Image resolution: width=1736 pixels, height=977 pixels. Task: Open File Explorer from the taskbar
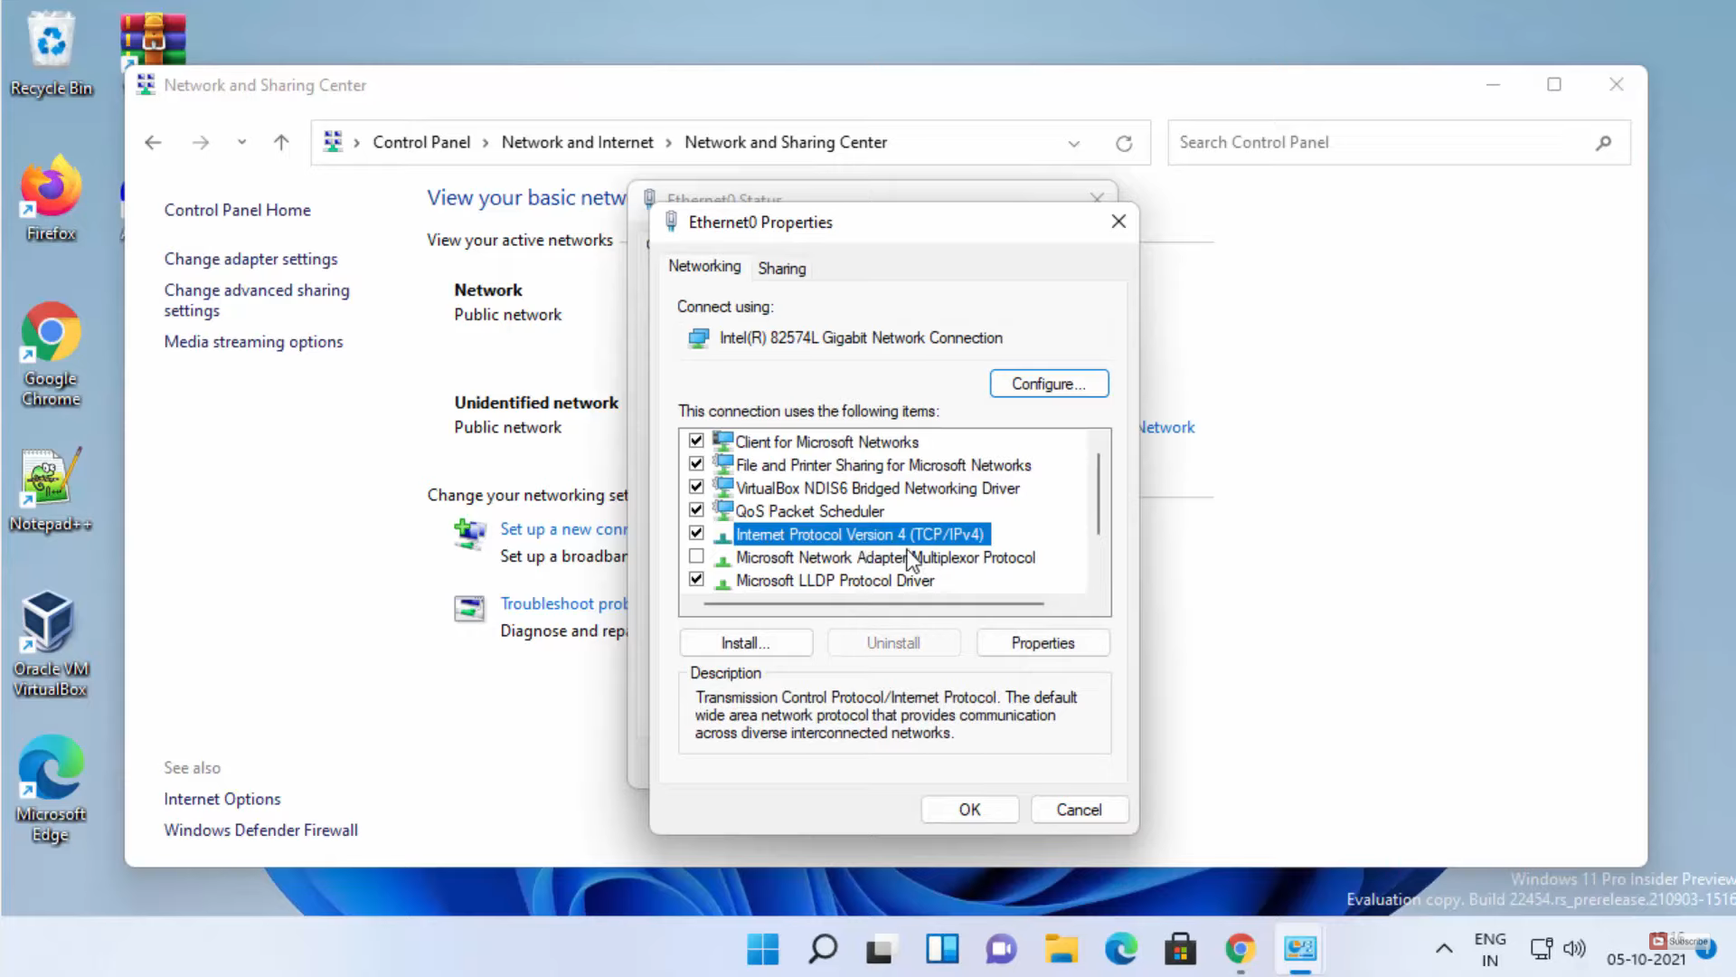point(1061,949)
